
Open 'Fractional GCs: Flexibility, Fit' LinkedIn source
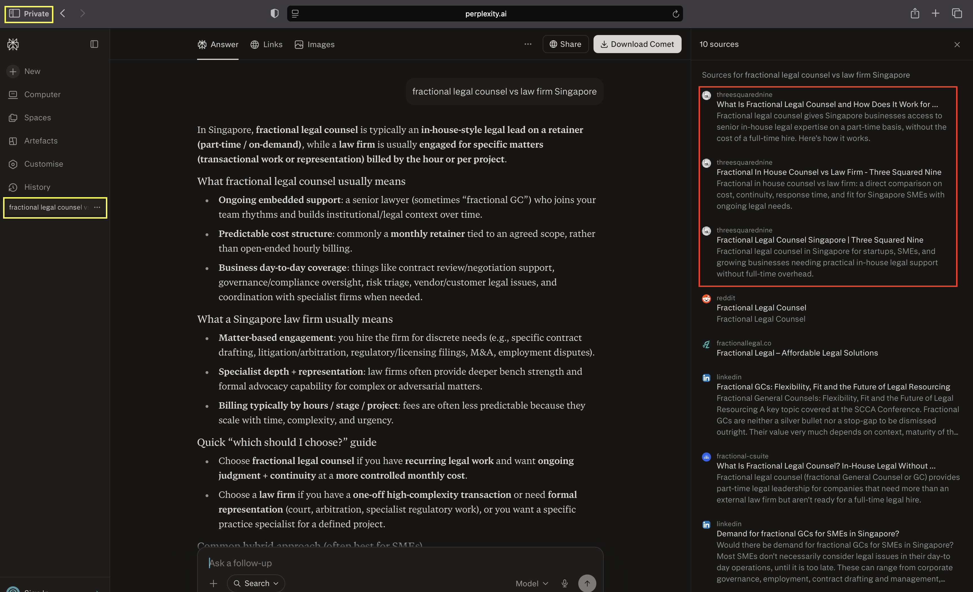(833, 387)
